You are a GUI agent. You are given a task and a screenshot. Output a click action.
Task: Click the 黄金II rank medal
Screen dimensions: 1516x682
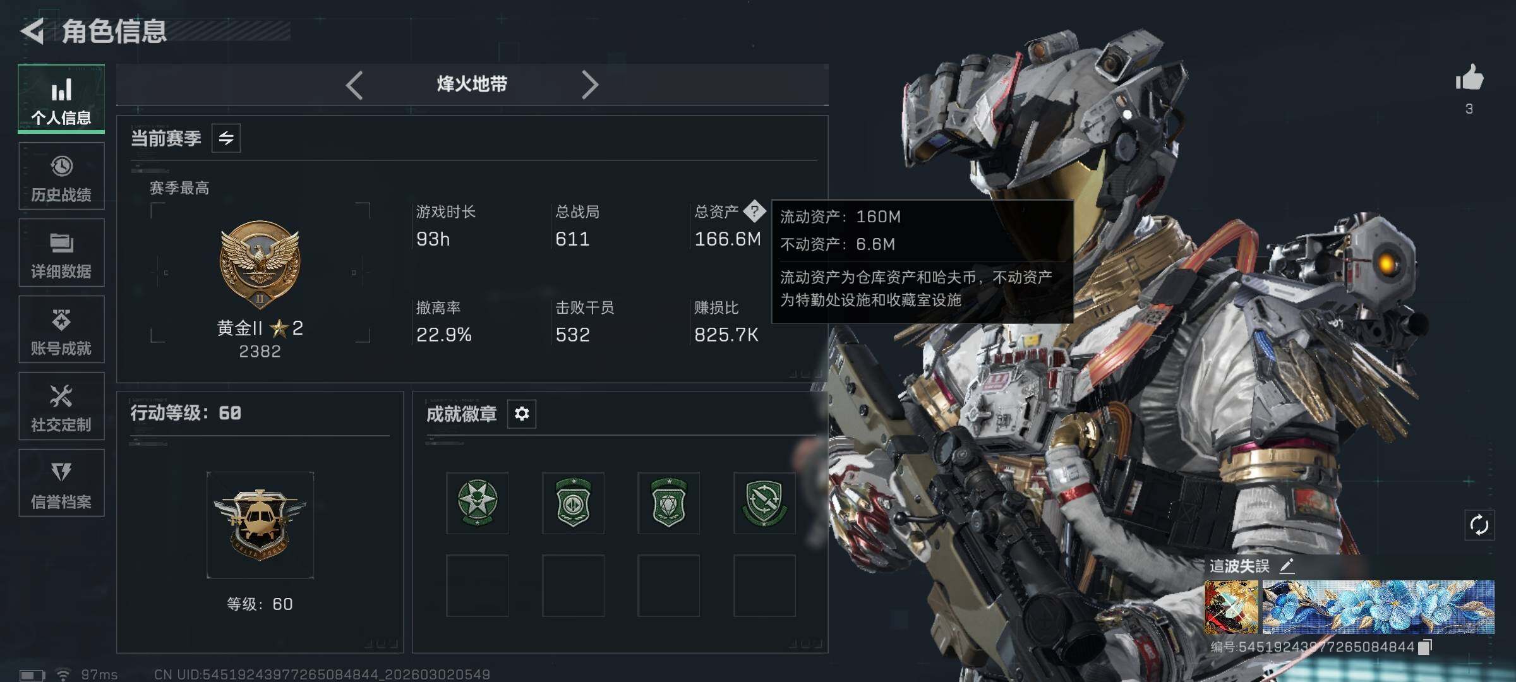tap(260, 265)
